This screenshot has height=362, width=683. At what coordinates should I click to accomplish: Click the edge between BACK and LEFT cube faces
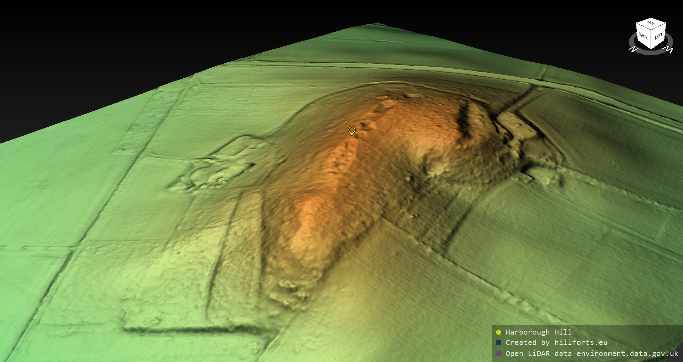(x=651, y=39)
